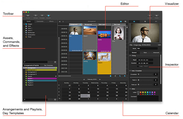The width and height of the screenshot is (183, 119).
Task: Click the Publish toolbar icon
Action: [x=157, y=16]
